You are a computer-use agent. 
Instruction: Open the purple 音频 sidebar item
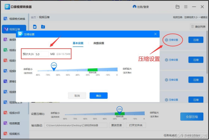pos(9,40)
